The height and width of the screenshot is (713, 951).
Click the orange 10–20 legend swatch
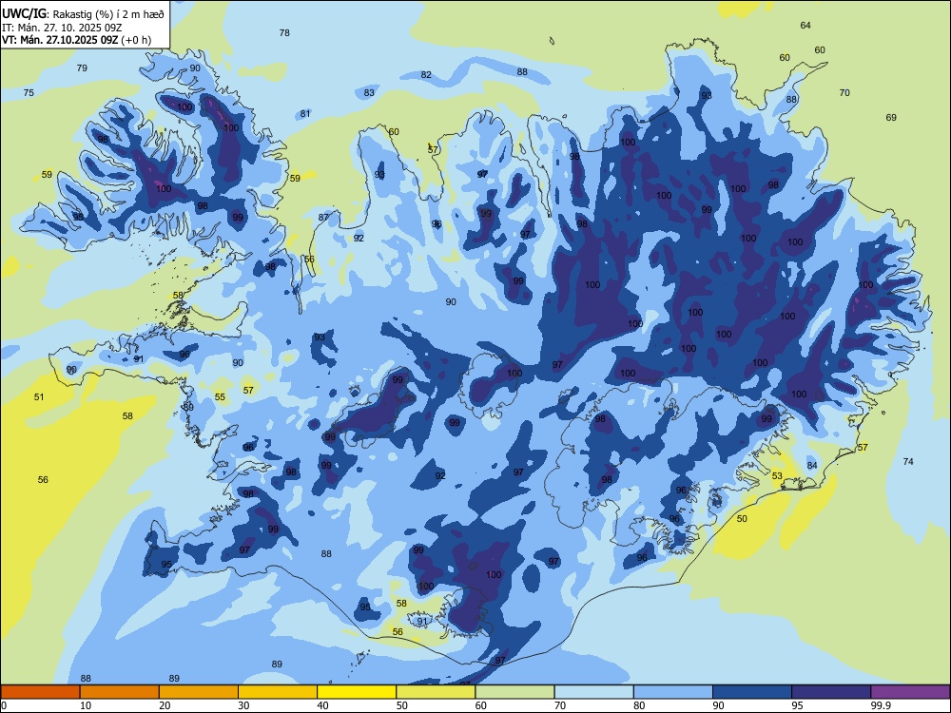click(120, 692)
